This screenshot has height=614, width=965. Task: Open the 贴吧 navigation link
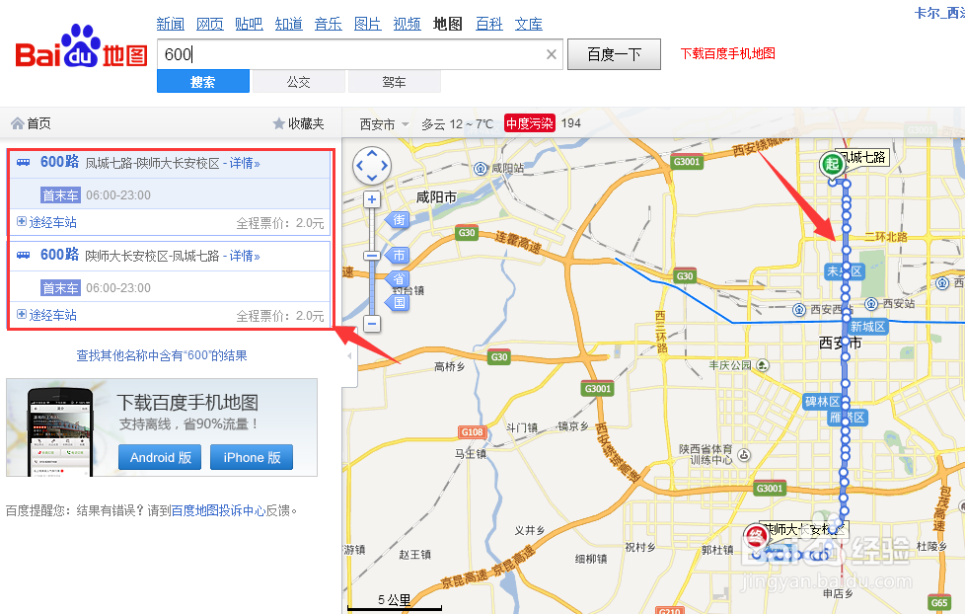pyautogui.click(x=250, y=24)
